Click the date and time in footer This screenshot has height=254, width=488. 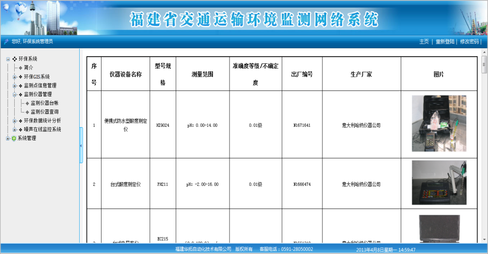[x=386, y=250]
